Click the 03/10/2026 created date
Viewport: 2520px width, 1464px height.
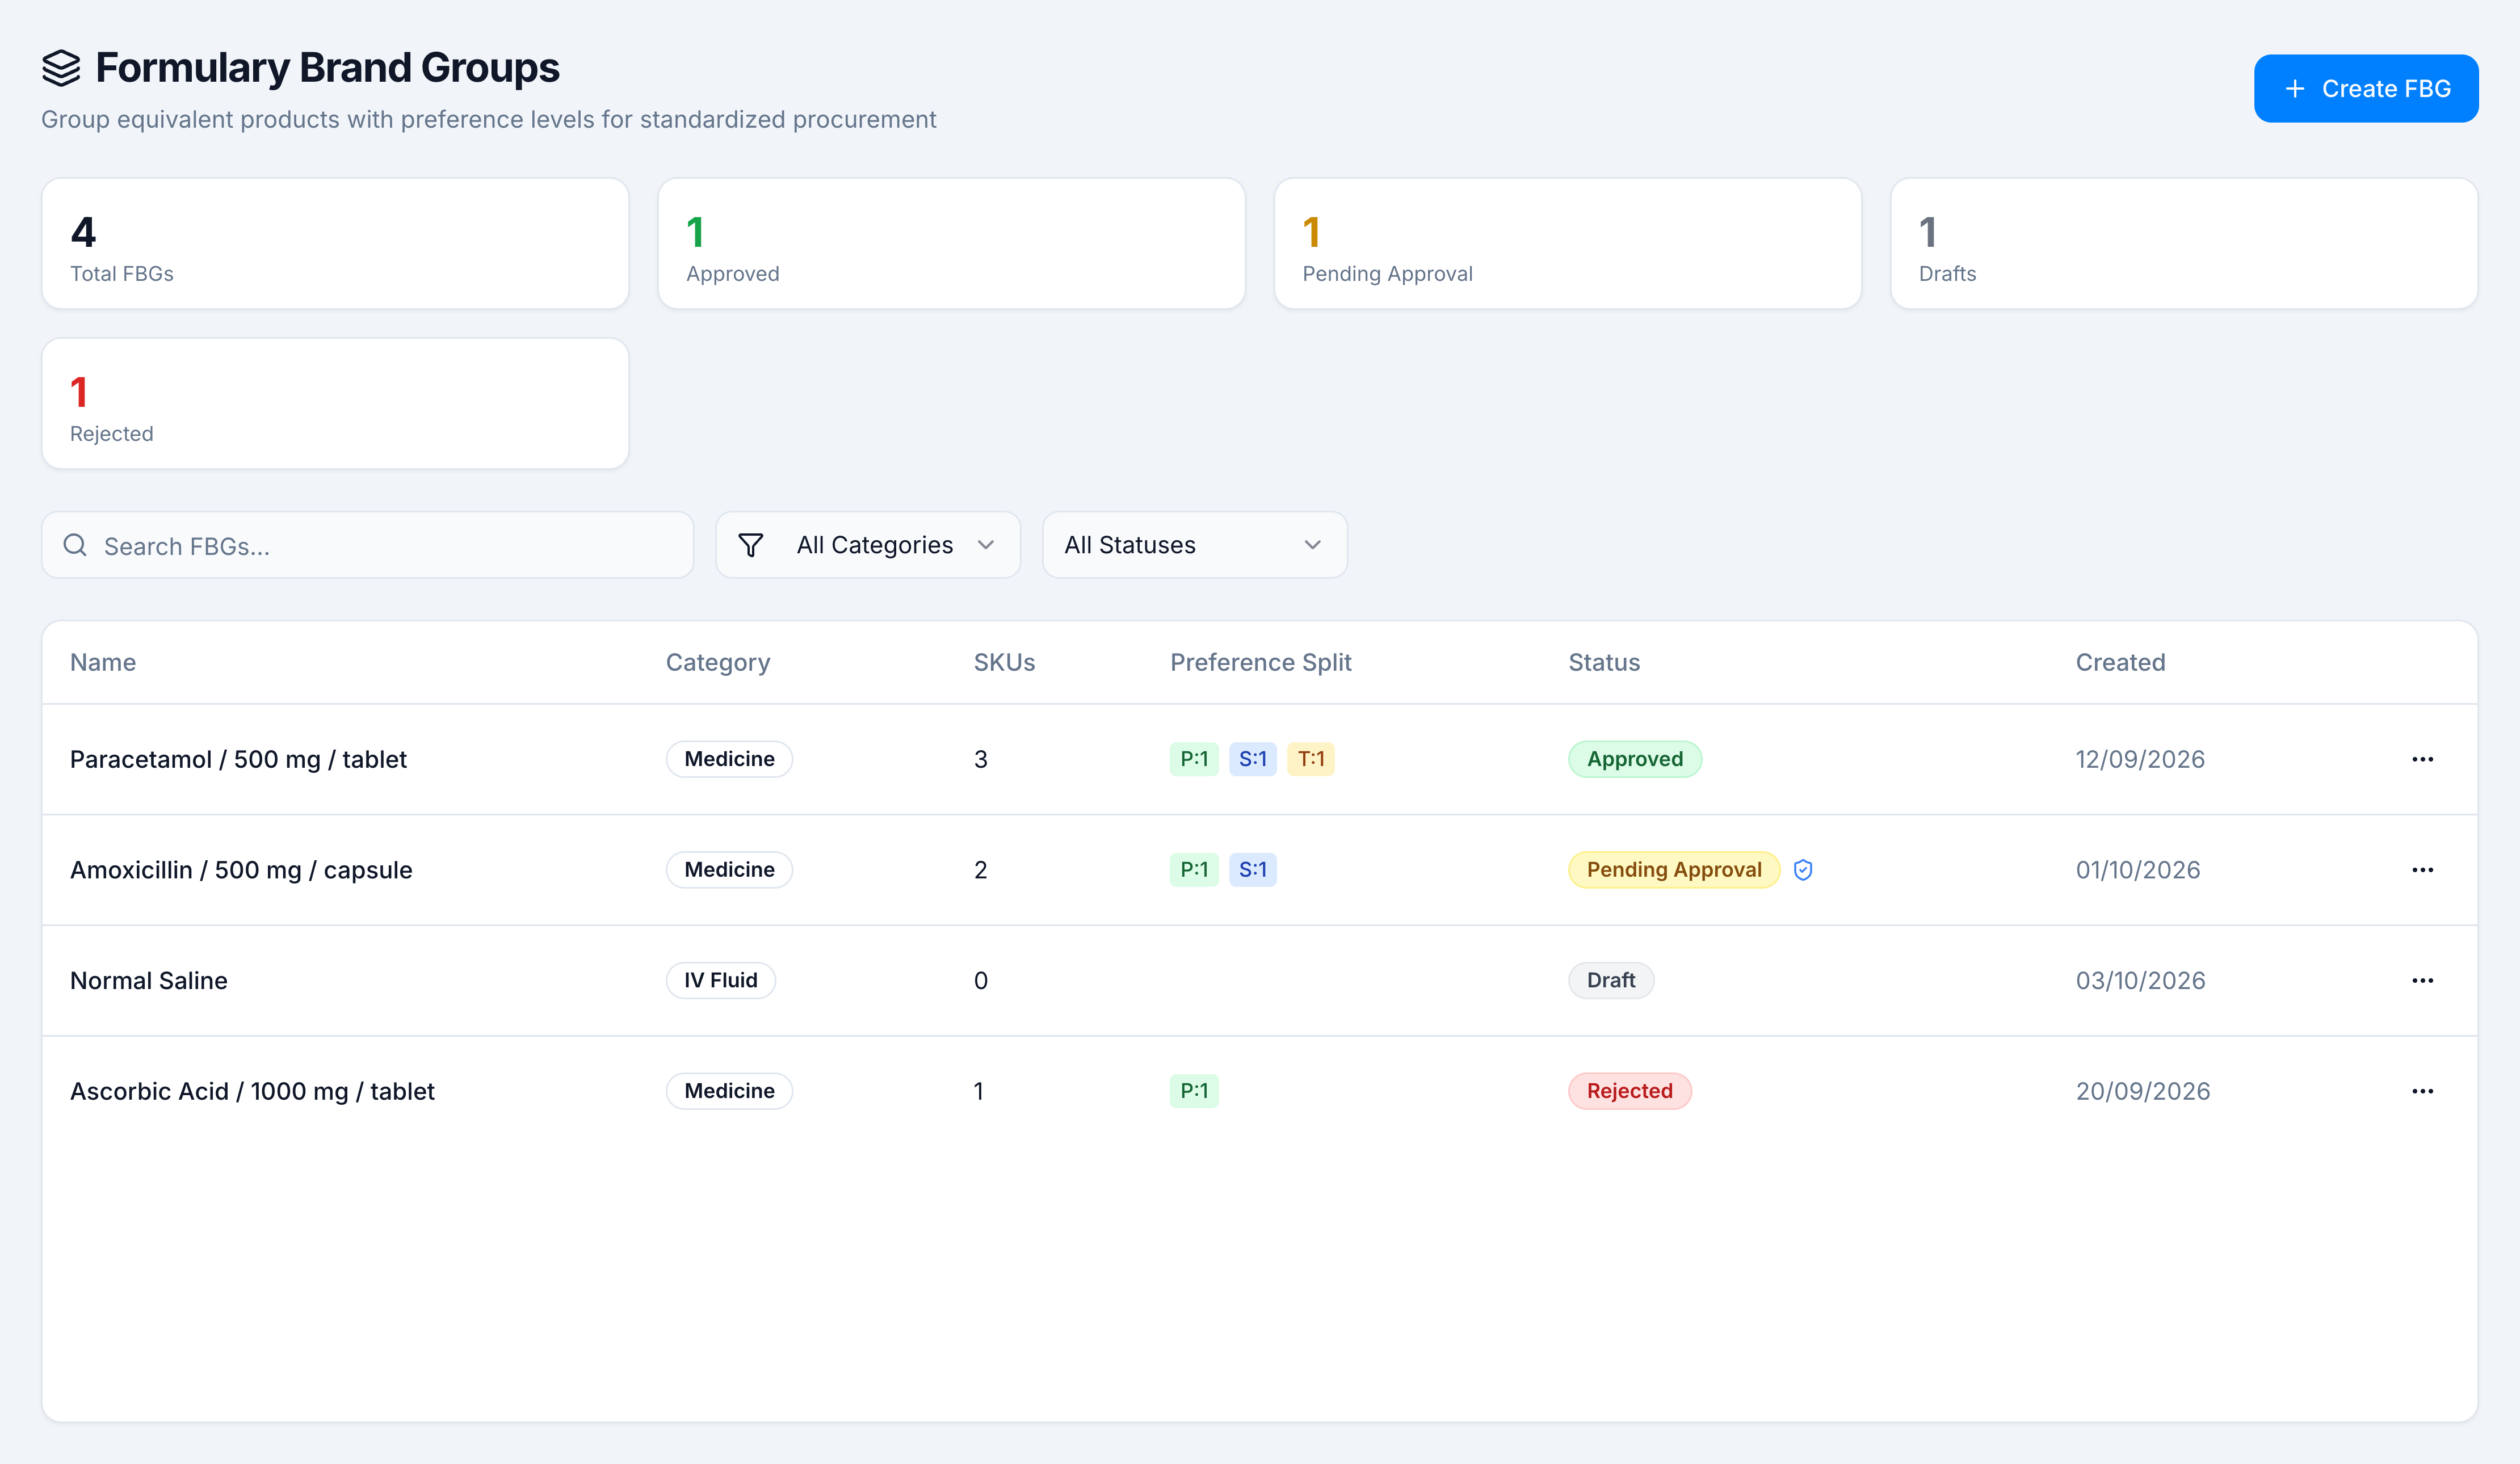pyautogui.click(x=2140, y=980)
